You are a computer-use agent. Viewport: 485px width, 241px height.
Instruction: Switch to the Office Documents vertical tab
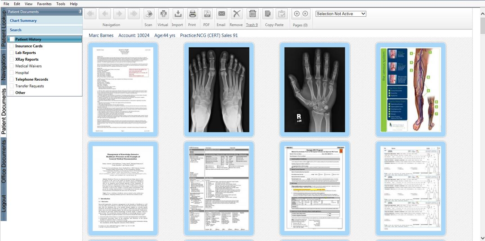tap(3, 162)
